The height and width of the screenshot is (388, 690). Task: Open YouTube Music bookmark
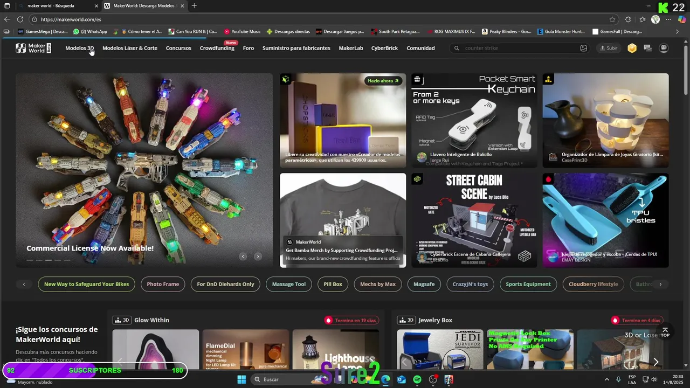coord(242,31)
